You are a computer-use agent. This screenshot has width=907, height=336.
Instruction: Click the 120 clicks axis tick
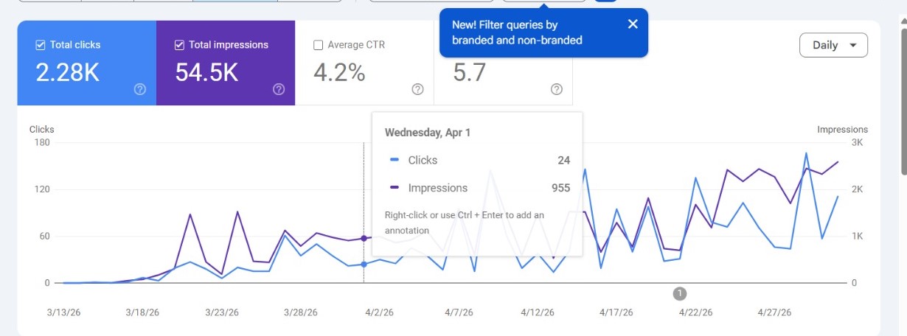42,189
